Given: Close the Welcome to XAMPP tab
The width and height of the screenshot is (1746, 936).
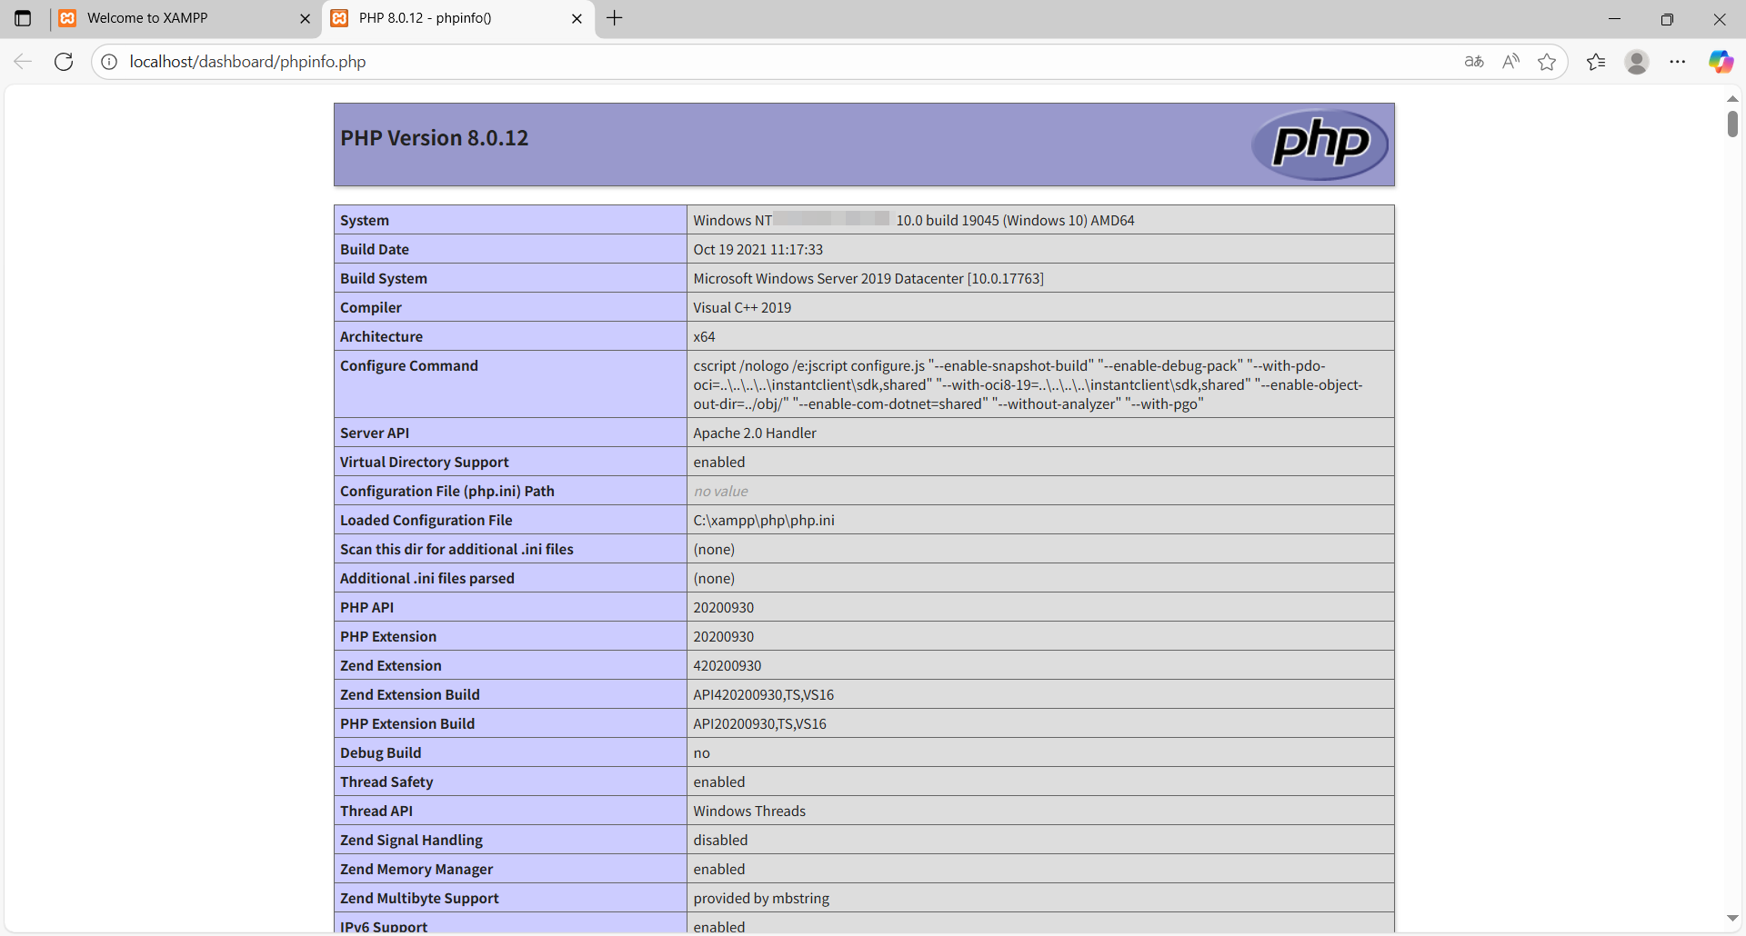Looking at the screenshot, I should coord(306,18).
